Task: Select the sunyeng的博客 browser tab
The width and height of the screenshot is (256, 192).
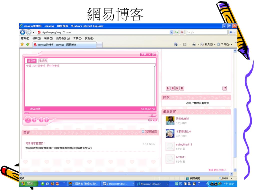Action: click(64, 45)
